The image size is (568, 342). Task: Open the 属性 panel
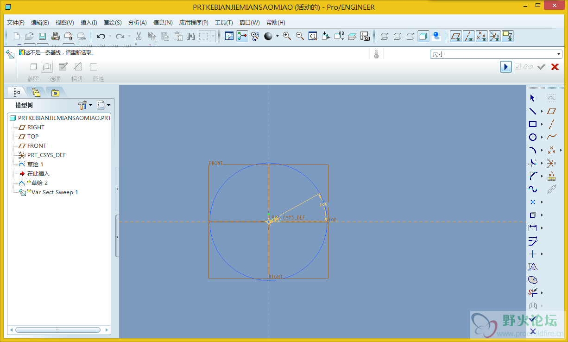pyautogui.click(x=98, y=79)
